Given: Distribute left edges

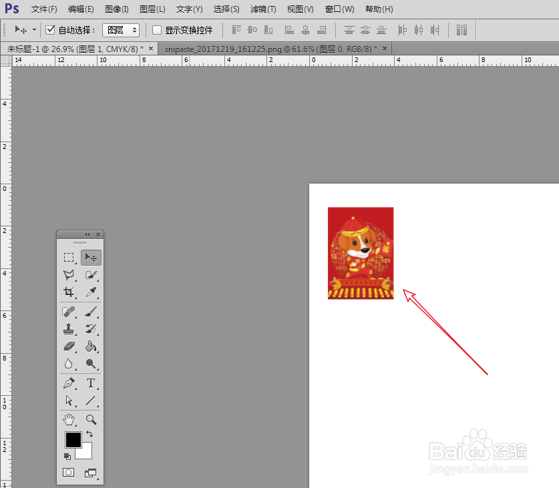Looking at the screenshot, I should point(403,30).
